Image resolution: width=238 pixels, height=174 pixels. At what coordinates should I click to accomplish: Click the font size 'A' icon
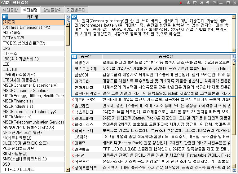tap(188, 3)
